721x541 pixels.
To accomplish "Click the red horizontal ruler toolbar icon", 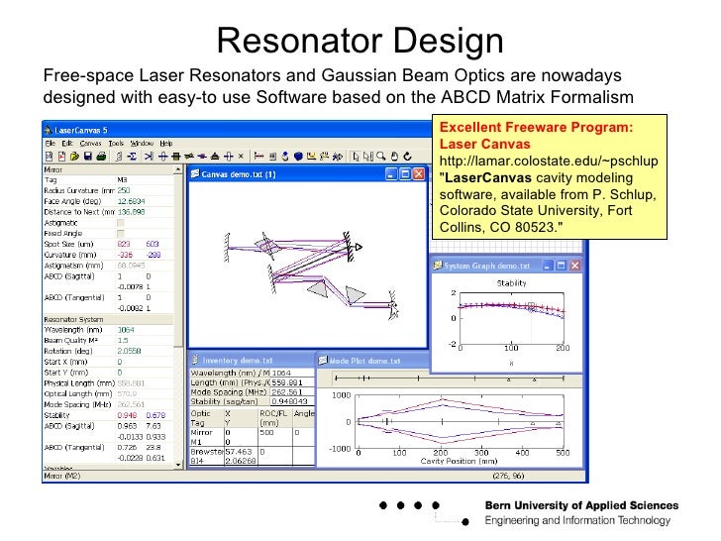I will [x=258, y=157].
